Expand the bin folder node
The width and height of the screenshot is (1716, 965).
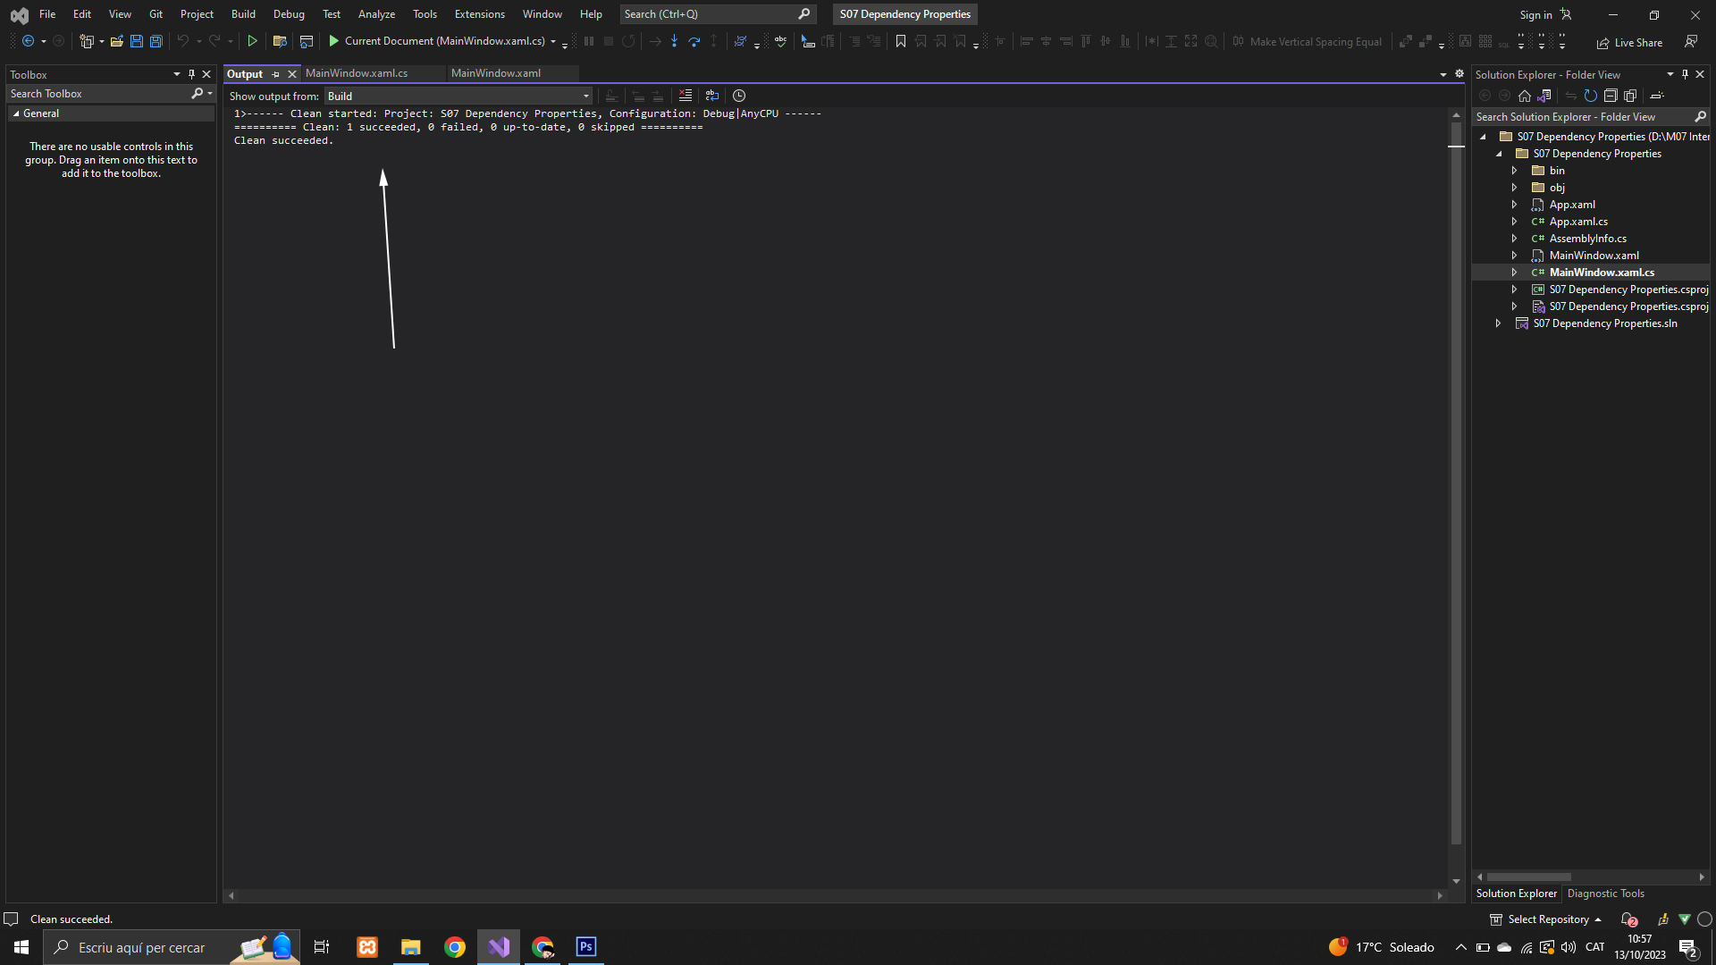(1514, 171)
